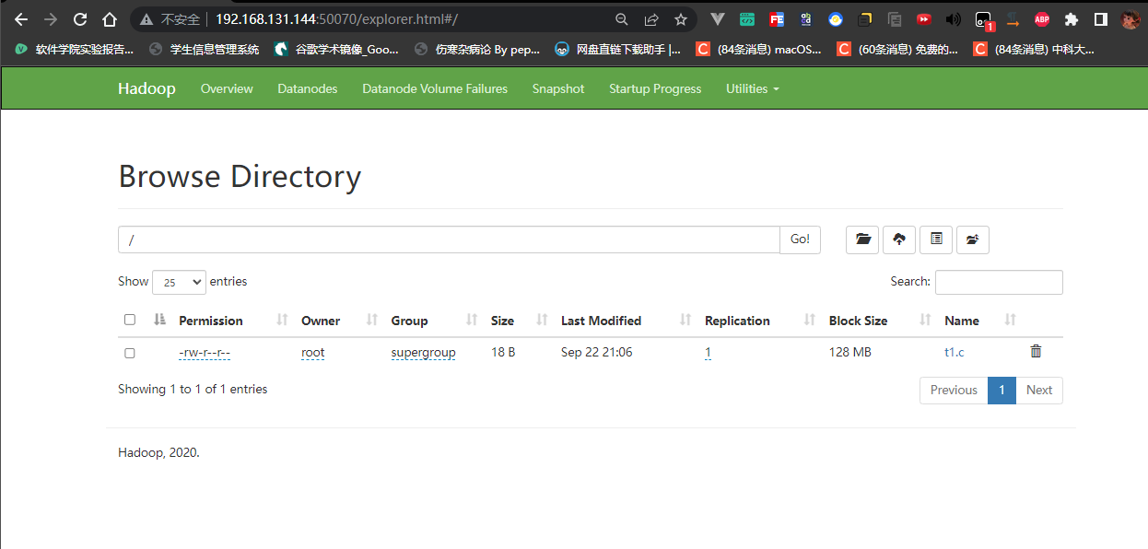Screen dimensions: 1148x549
Task: Delete t1.c using the trash icon
Action: (1036, 352)
